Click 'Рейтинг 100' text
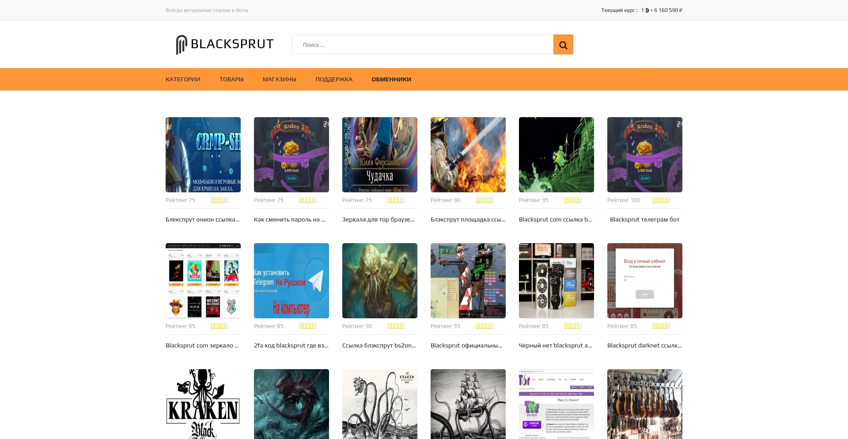 pyautogui.click(x=624, y=200)
